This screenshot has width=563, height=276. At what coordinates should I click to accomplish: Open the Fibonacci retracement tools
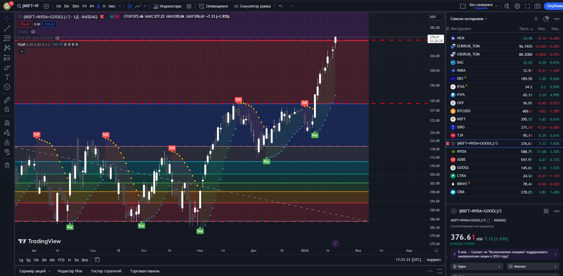pos(7,38)
